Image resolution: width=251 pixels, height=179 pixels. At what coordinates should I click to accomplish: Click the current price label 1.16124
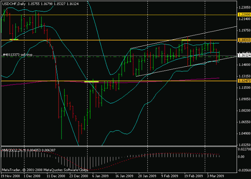pyautogui.click(x=244, y=55)
